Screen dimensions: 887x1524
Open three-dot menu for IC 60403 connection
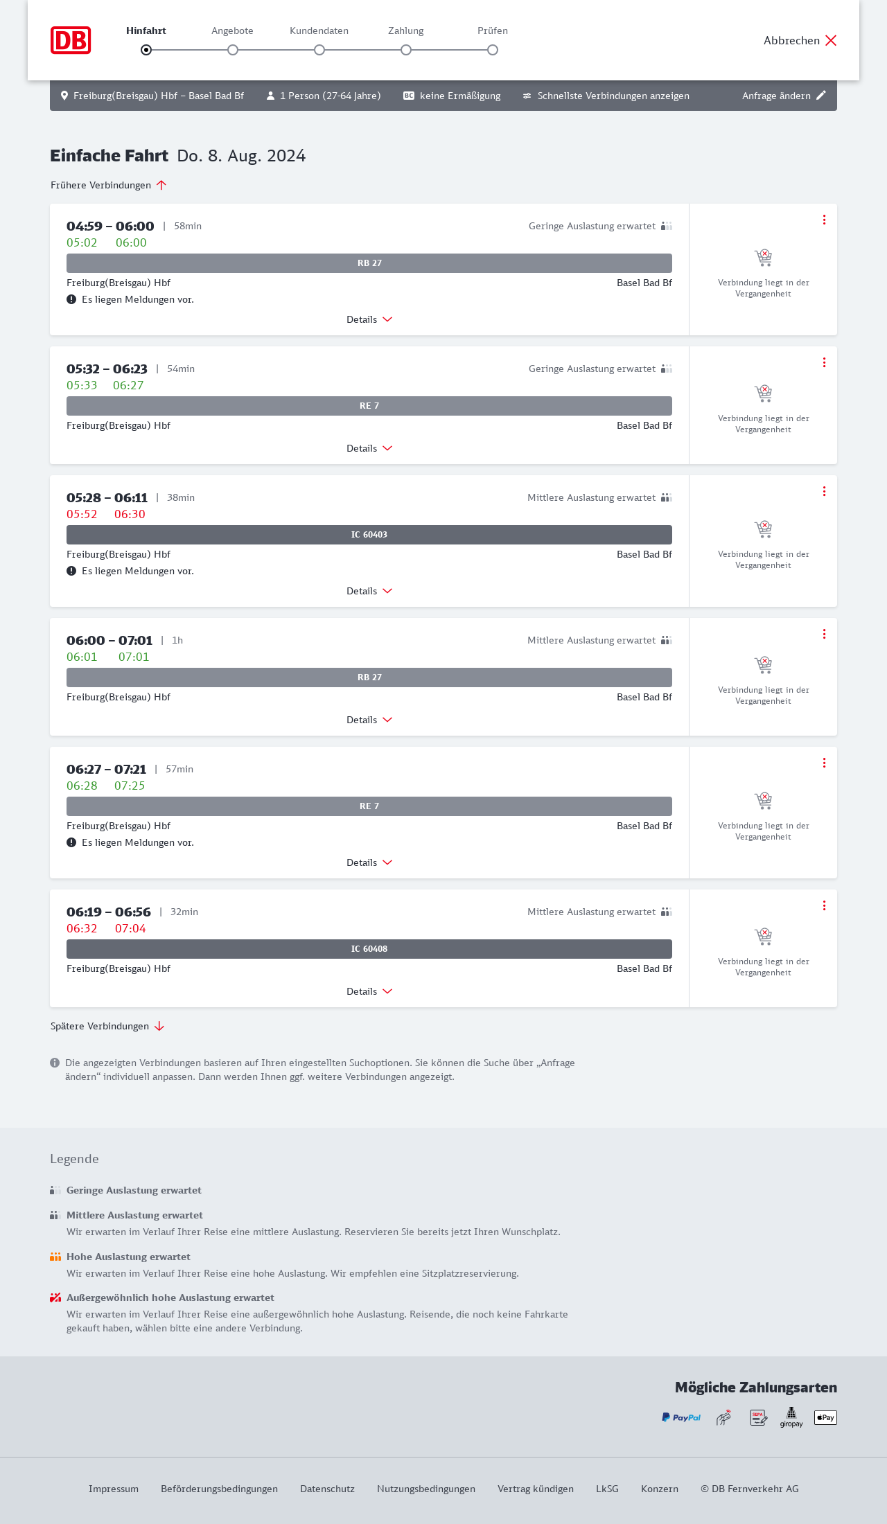(x=824, y=491)
